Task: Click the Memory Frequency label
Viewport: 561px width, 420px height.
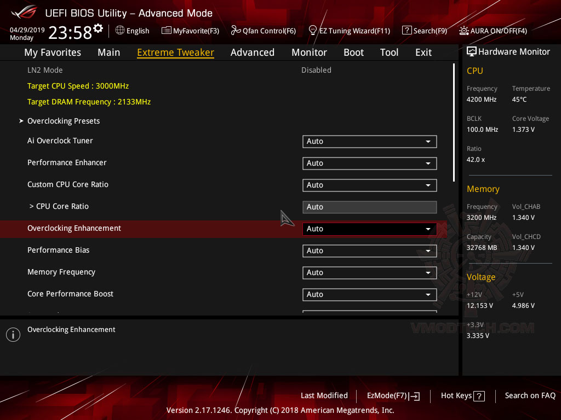Action: [x=61, y=272]
